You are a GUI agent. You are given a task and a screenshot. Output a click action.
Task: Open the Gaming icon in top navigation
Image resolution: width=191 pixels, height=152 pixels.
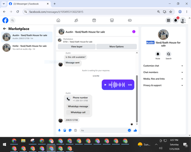(x=130, y=20)
